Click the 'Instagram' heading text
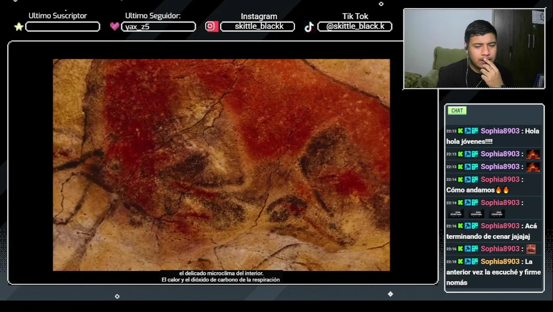The height and width of the screenshot is (312, 553). tap(259, 16)
